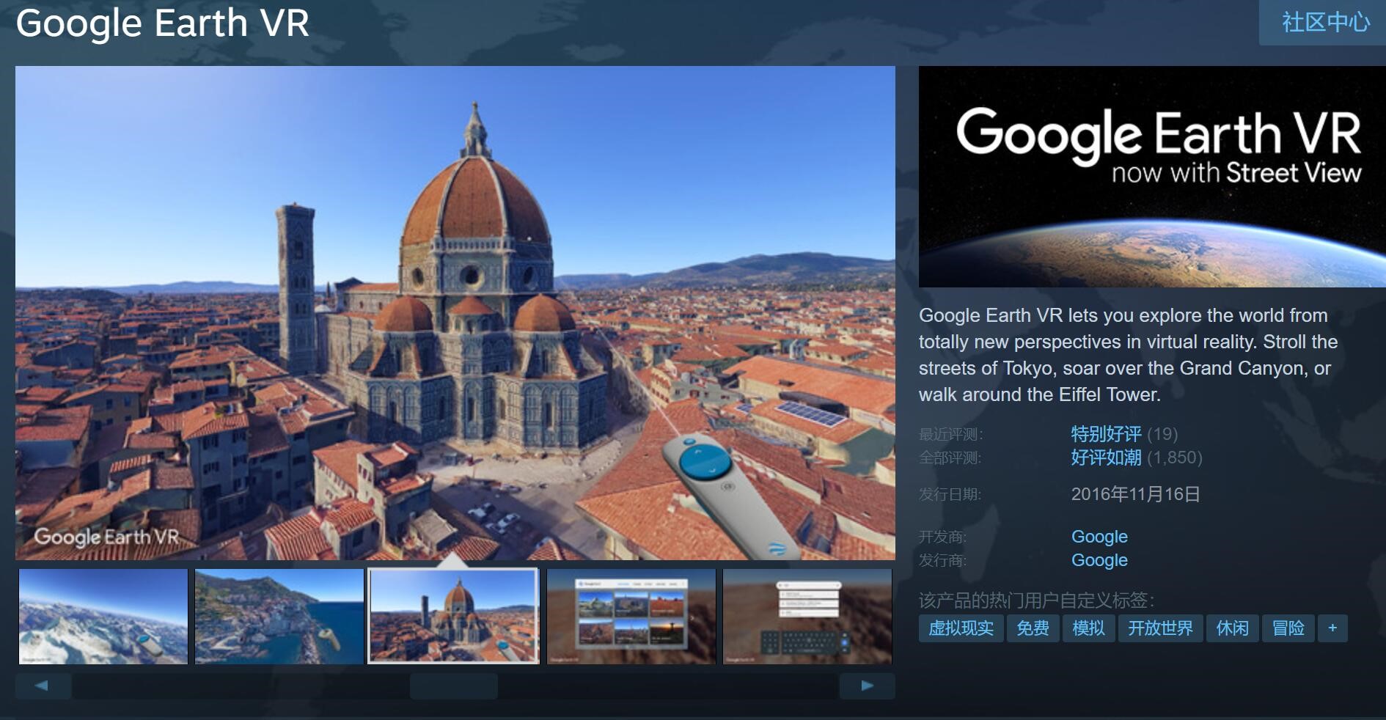Click the 休闲 tag

(1232, 628)
